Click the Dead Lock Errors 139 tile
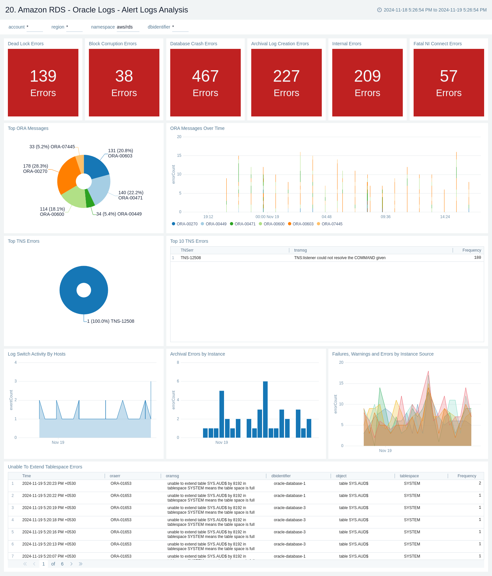The height and width of the screenshot is (576, 492). point(43,83)
